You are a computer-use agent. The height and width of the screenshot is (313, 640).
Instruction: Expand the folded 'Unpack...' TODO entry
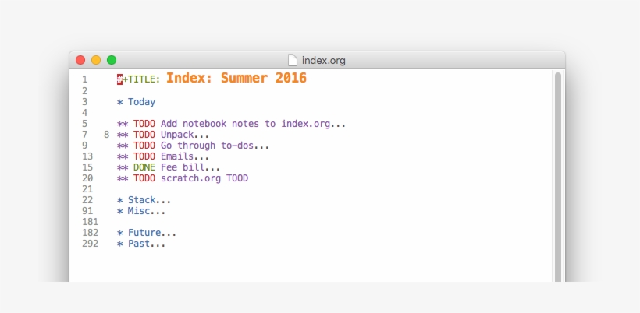[x=163, y=135]
